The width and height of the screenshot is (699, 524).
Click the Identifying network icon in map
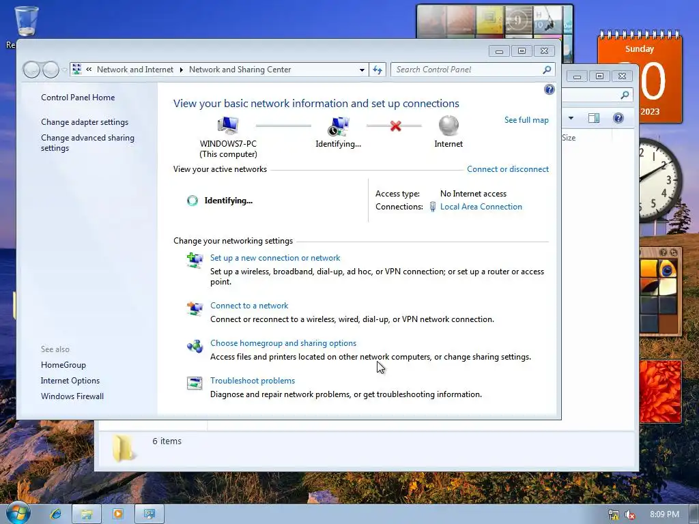(x=339, y=126)
